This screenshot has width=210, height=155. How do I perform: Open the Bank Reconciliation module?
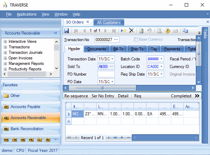tap(27, 129)
